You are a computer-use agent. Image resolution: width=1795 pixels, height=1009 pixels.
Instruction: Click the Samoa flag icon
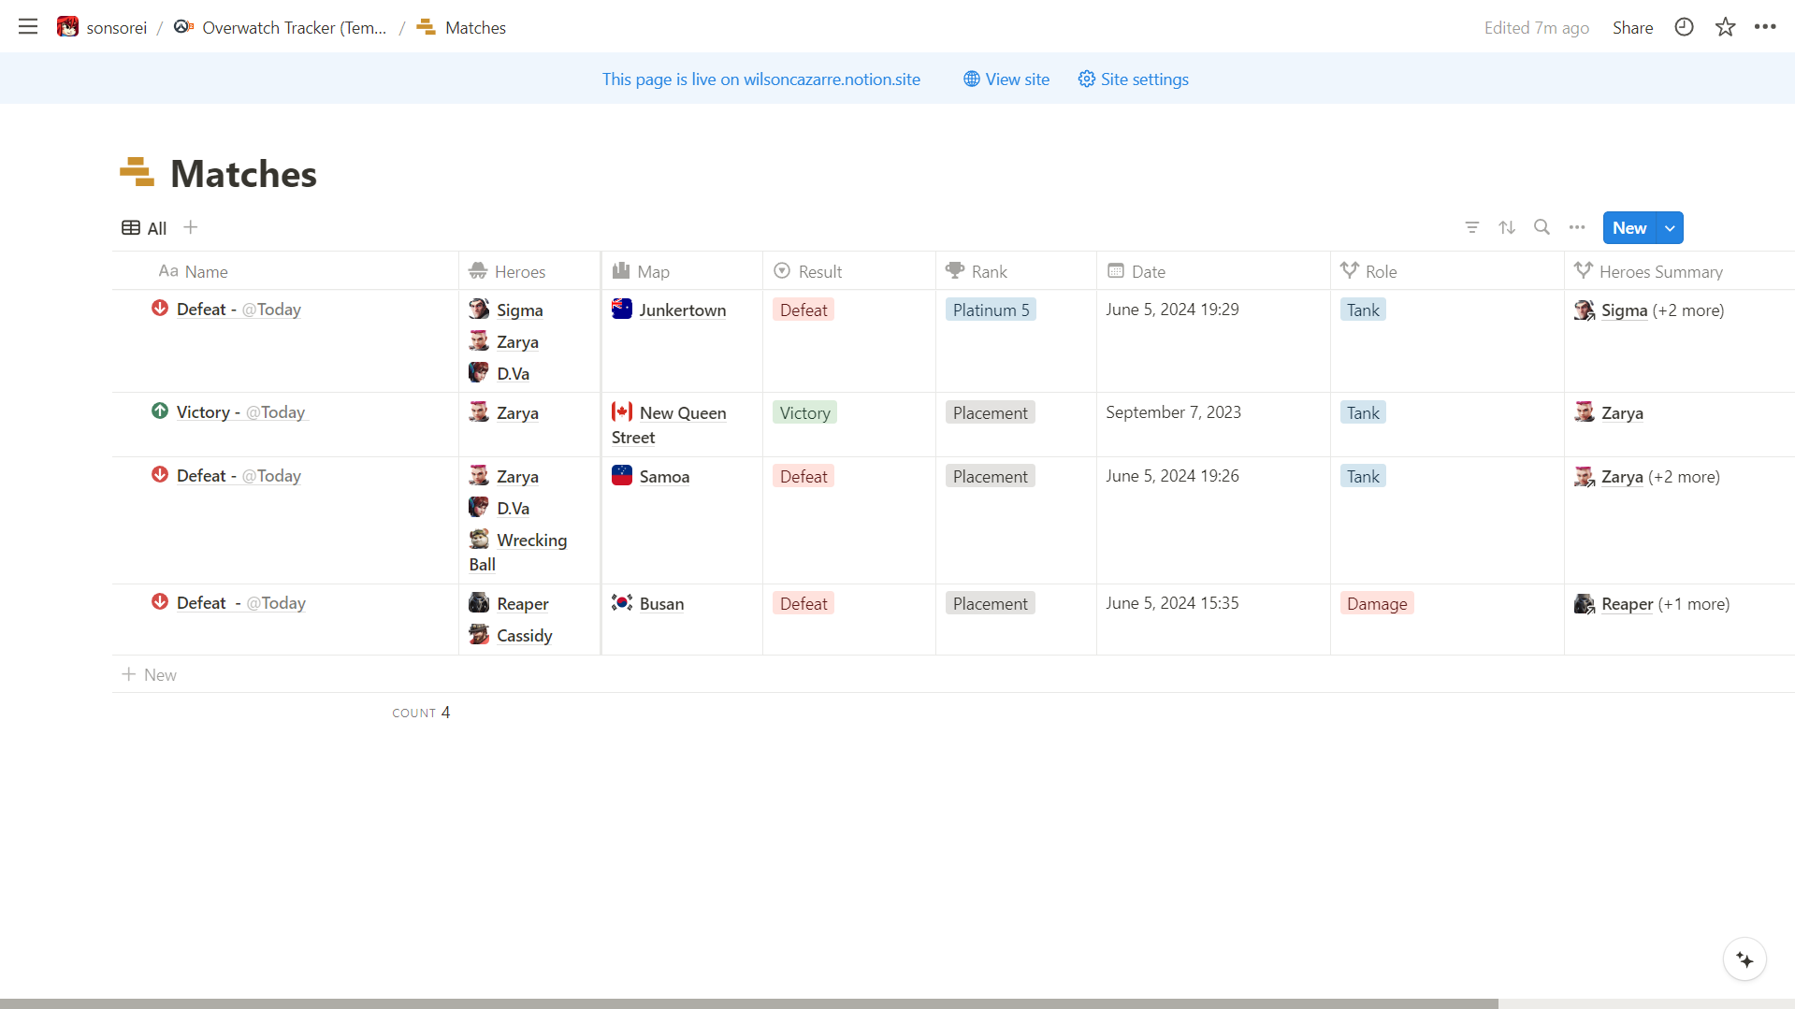point(622,476)
